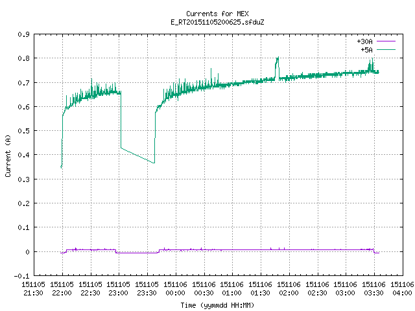Click the 151106 04:00 x-axis label

click(x=402, y=288)
